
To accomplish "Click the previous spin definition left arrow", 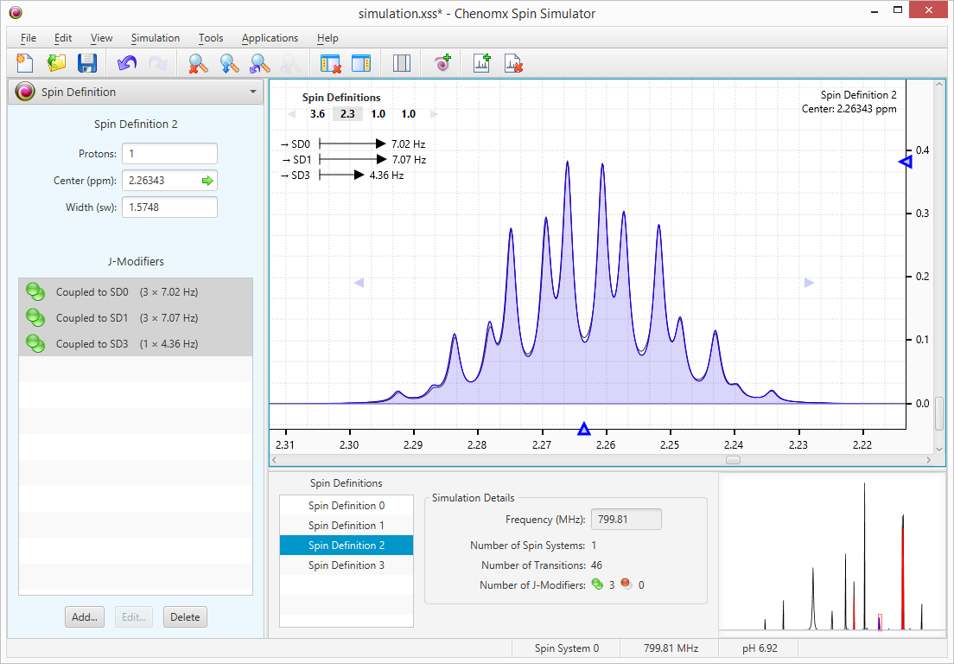I will pos(291,114).
